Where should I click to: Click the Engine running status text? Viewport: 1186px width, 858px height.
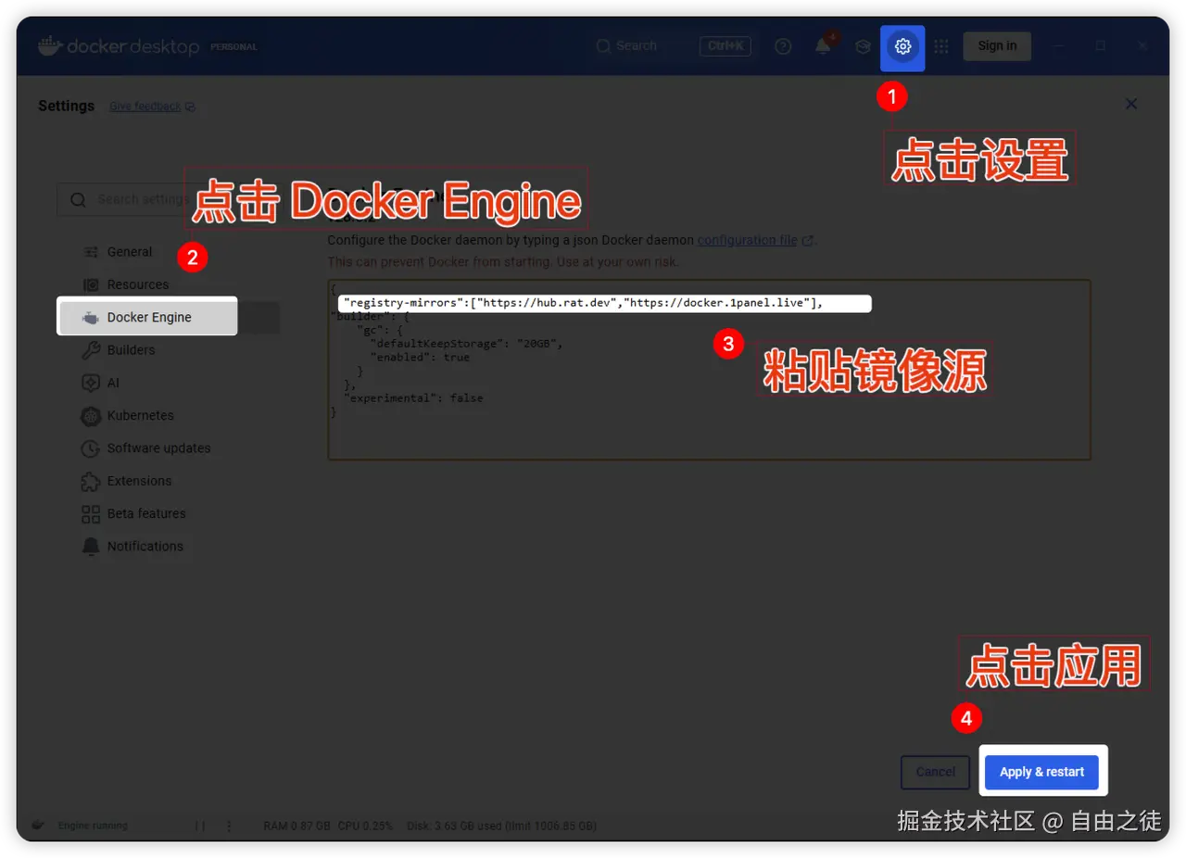pos(93,826)
